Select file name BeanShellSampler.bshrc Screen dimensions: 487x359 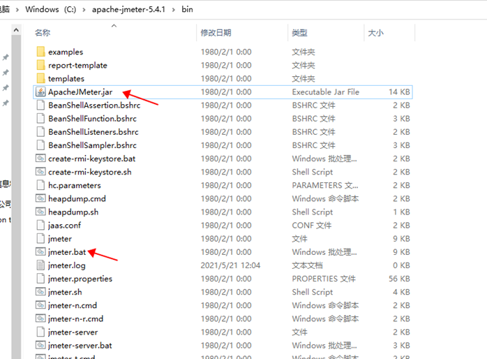(92, 145)
